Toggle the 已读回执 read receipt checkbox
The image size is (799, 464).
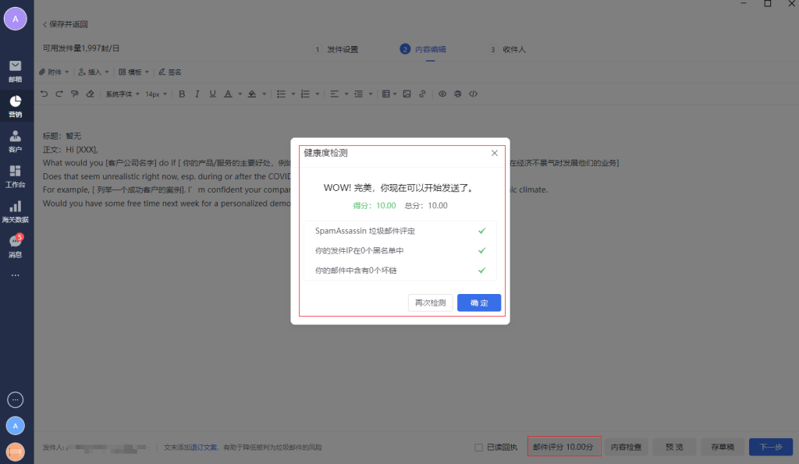pyautogui.click(x=479, y=448)
